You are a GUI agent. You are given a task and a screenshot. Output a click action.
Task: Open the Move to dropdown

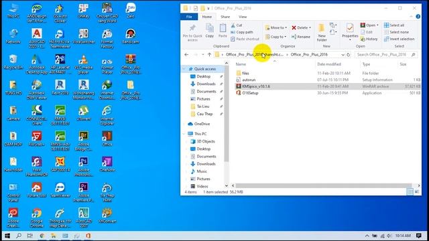coord(275,27)
